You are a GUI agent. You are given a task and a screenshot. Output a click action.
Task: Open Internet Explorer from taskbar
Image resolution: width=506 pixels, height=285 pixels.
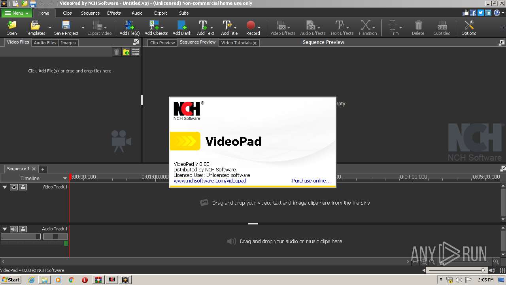pos(31,279)
